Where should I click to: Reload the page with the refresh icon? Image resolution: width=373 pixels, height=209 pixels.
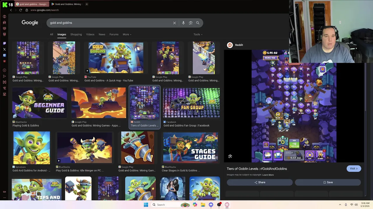coord(20,10)
